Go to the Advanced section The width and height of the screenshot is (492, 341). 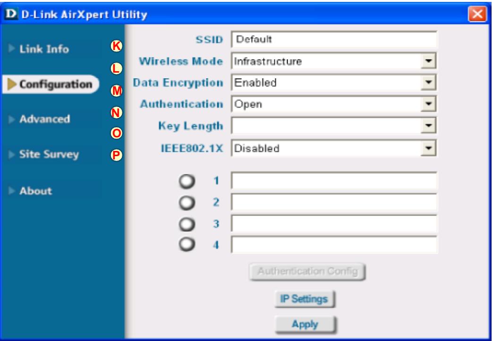click(44, 119)
